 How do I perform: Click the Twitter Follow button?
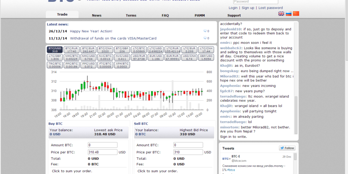(287, 148)
